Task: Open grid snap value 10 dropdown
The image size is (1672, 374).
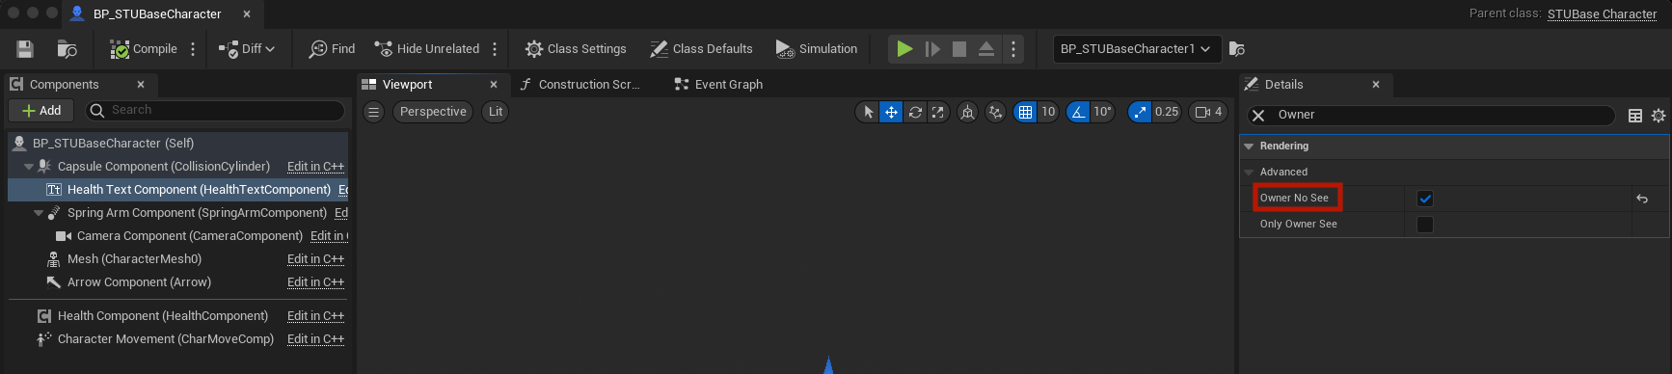Action: point(1048,112)
